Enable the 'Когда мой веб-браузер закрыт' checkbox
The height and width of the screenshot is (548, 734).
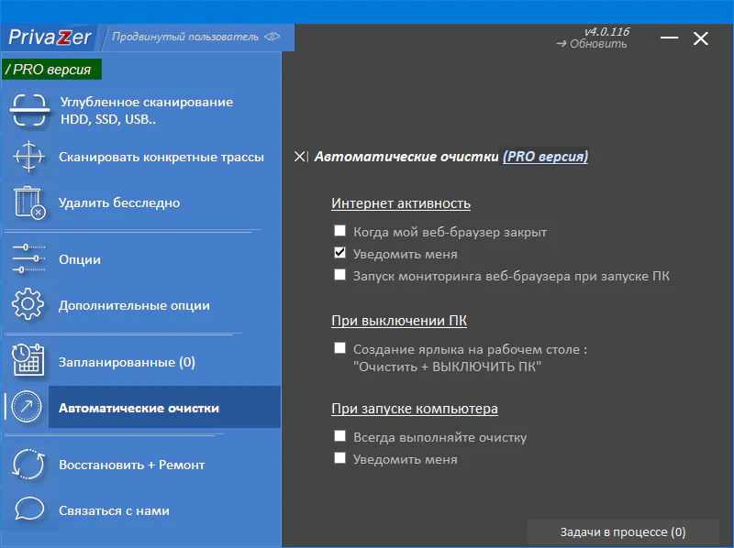(x=340, y=232)
